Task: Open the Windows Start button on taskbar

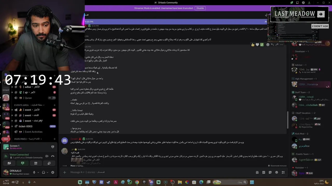Action: (252, 182)
